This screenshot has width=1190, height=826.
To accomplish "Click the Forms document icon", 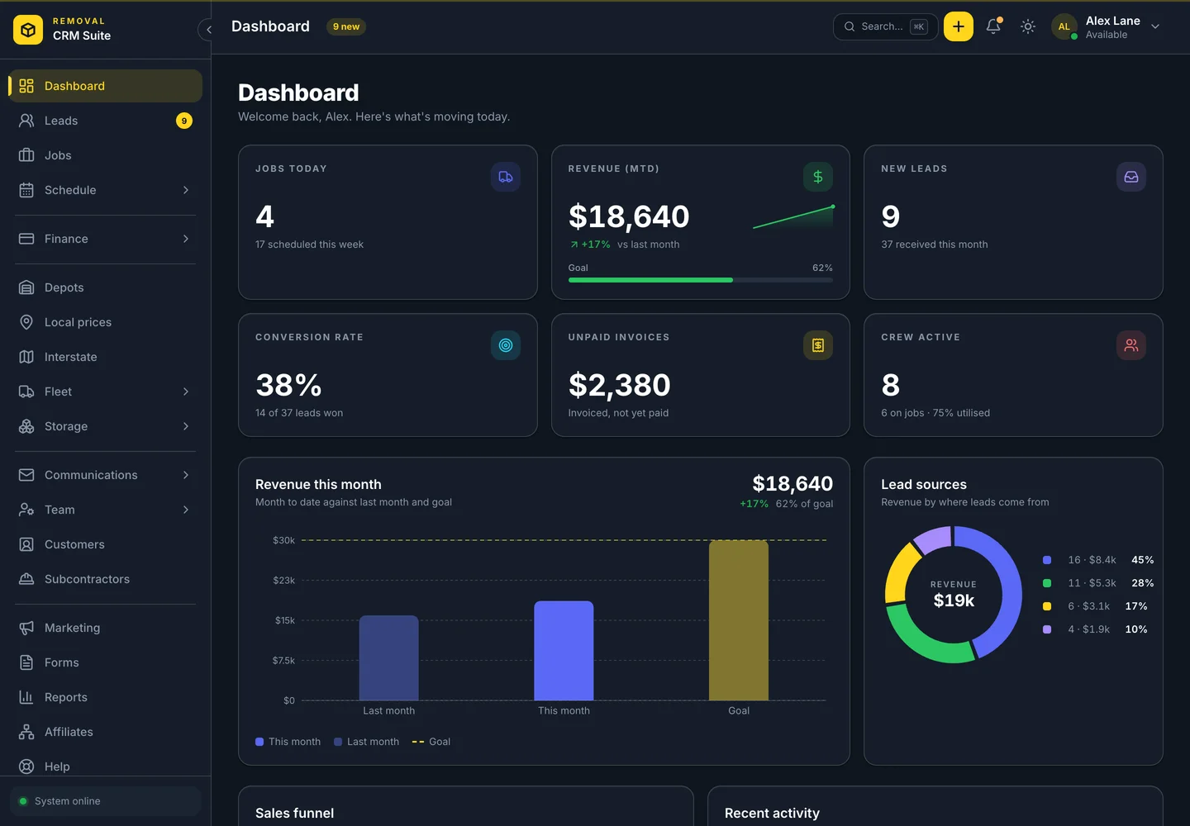I will coord(26,662).
